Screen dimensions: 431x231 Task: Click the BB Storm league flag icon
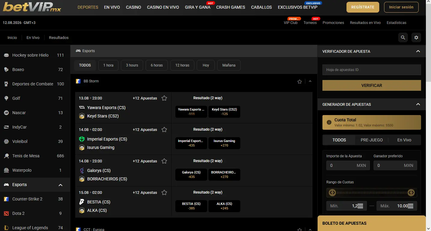[x=78, y=81]
